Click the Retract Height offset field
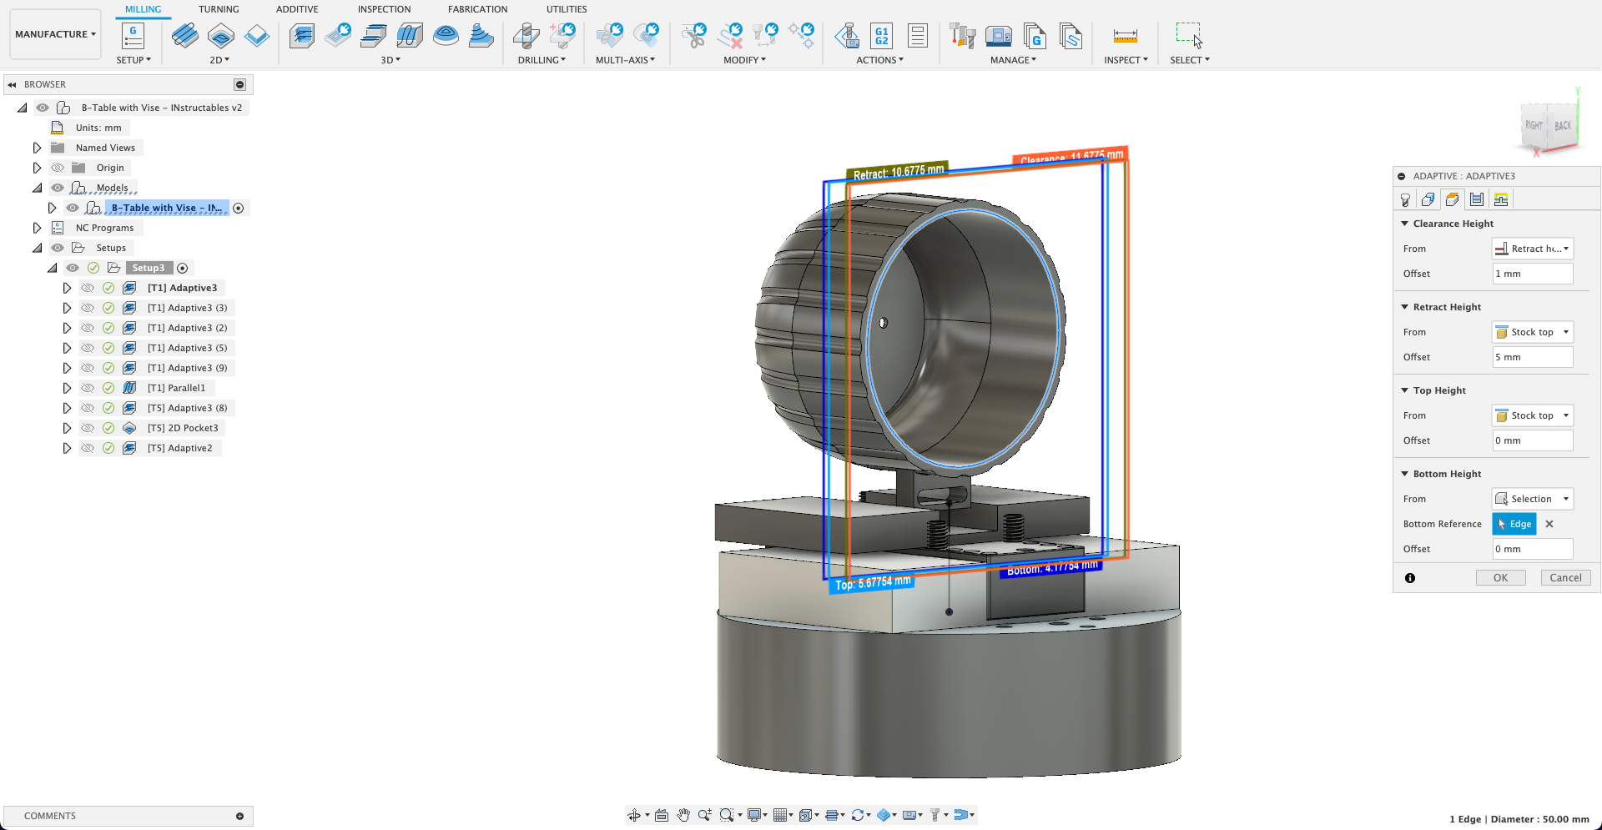Viewport: 1602px width, 830px height. [1532, 357]
